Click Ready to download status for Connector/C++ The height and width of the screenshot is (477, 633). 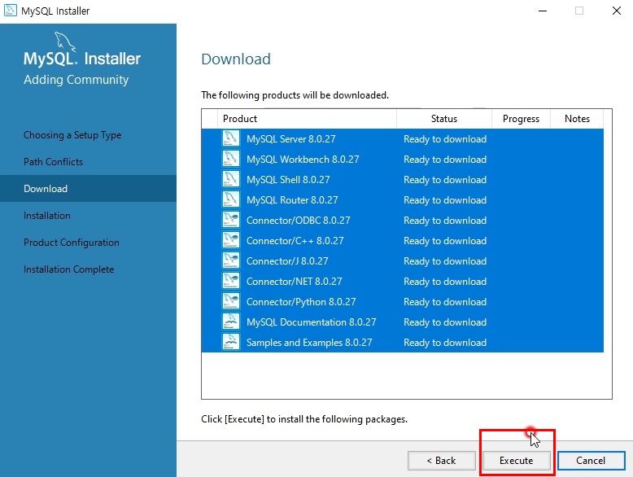point(445,241)
